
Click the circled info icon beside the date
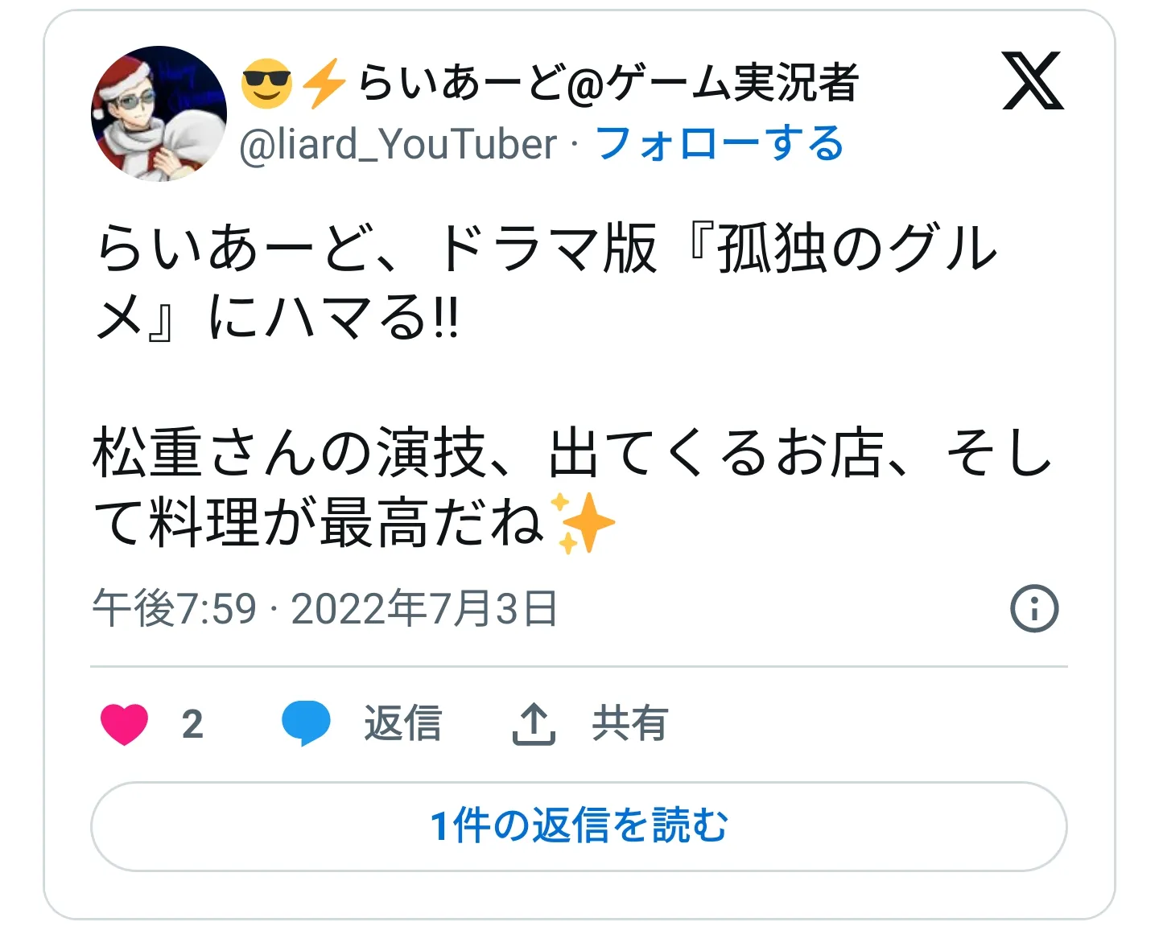click(x=1034, y=608)
